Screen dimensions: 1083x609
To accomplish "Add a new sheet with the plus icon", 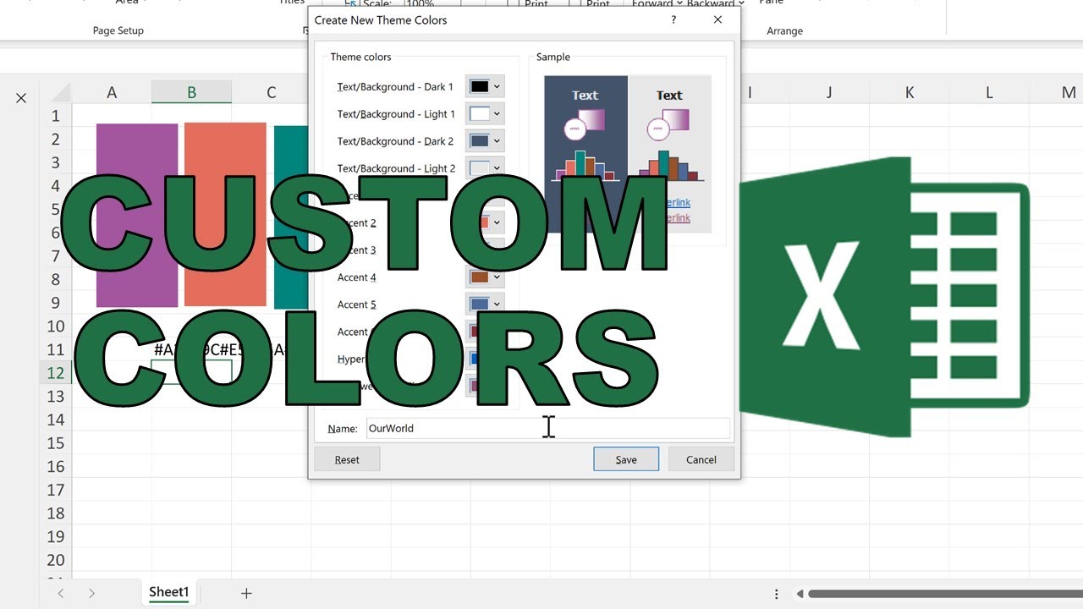I will coord(246,594).
